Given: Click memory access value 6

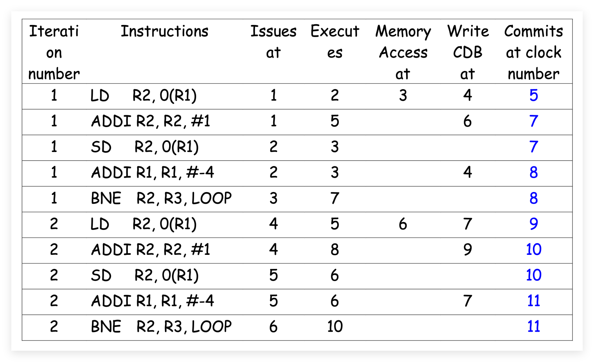Looking at the screenshot, I should click(x=403, y=224).
